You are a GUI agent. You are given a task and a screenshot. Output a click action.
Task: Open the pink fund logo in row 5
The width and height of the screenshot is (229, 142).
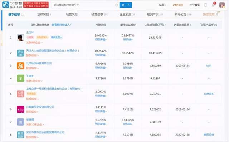click(x=20, y=94)
